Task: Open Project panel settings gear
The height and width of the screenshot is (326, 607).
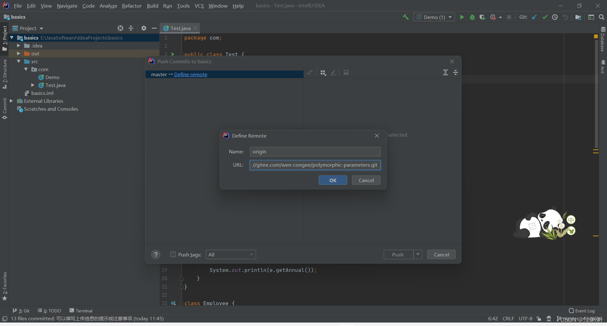Action: (144, 28)
